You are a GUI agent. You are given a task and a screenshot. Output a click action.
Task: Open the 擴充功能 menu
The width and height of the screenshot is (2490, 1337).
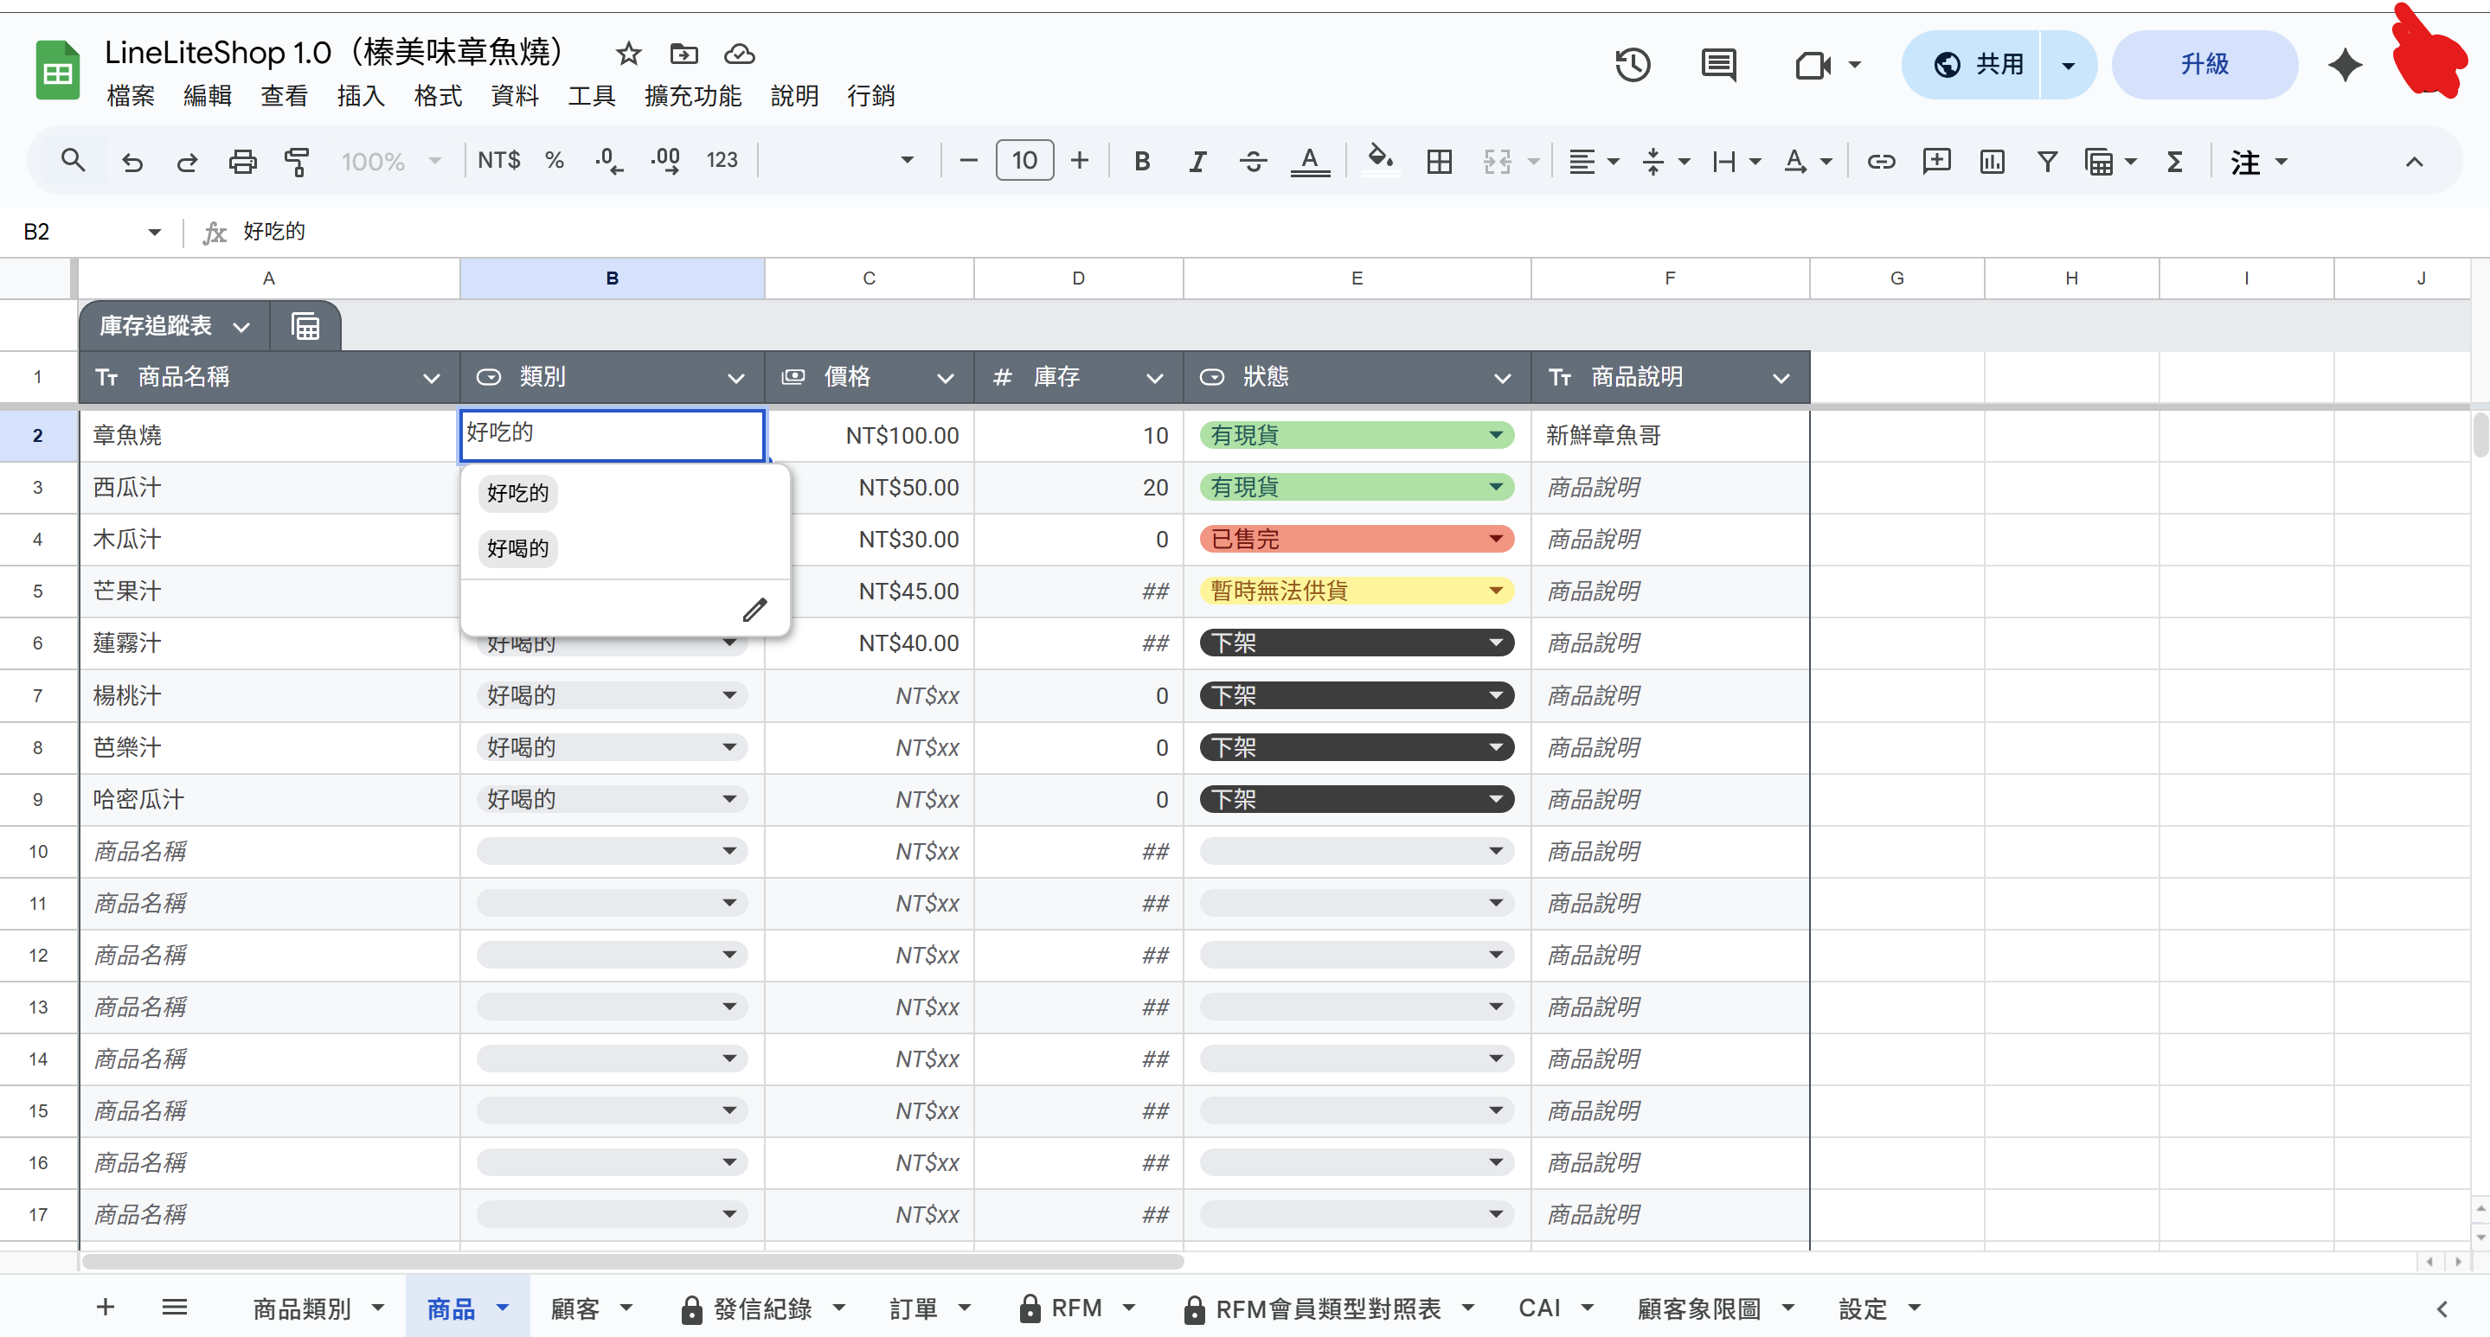pyautogui.click(x=692, y=96)
